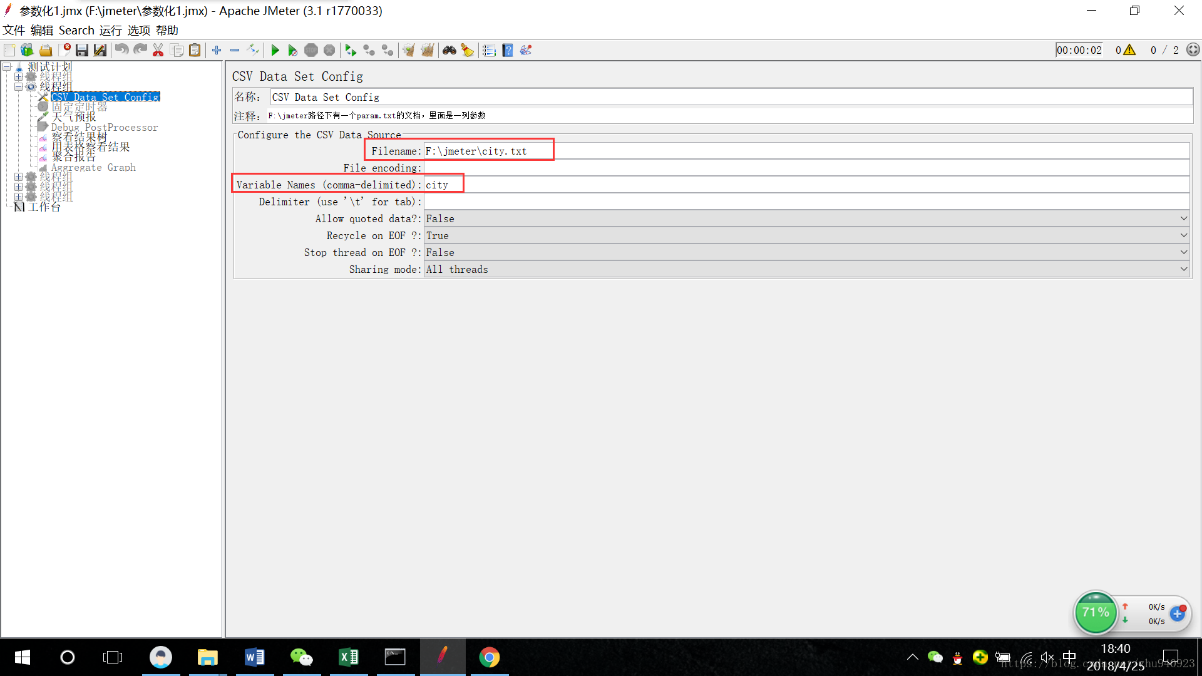Screen dimensions: 1202x676
Task: Cut the selected element with scissors icon
Action: click(x=158, y=50)
